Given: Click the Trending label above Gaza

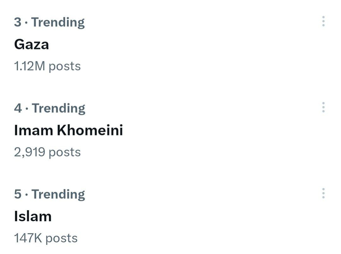Looking at the screenshot, I should pos(58,22).
